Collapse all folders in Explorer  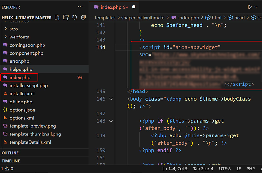(x=83, y=17)
